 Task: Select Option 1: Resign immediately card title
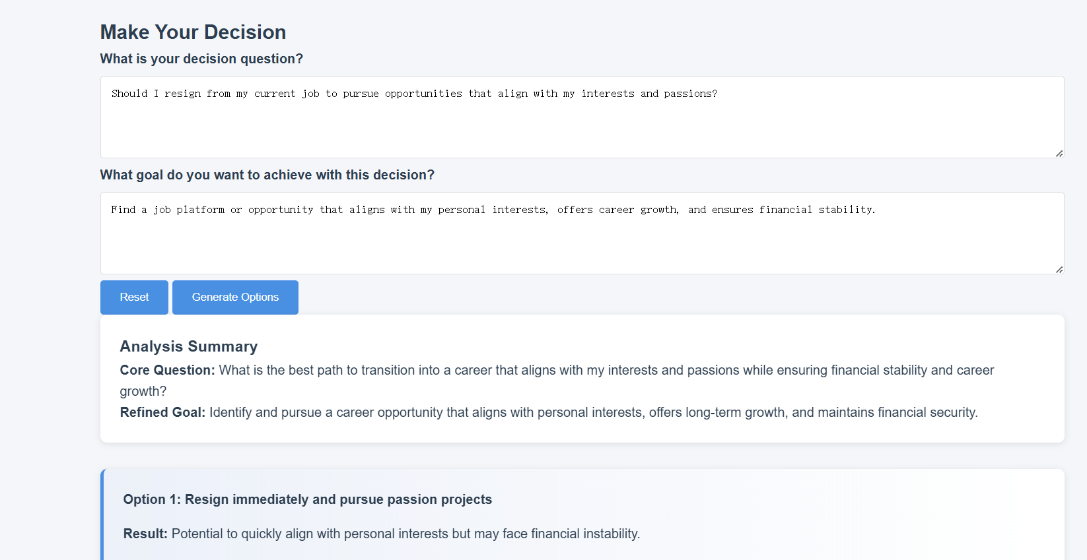[x=307, y=499]
